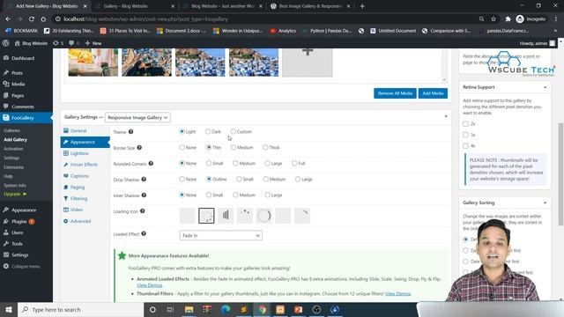The width and height of the screenshot is (564, 317).
Task: Open Comments in admin sidebar
Action: click(x=22, y=107)
